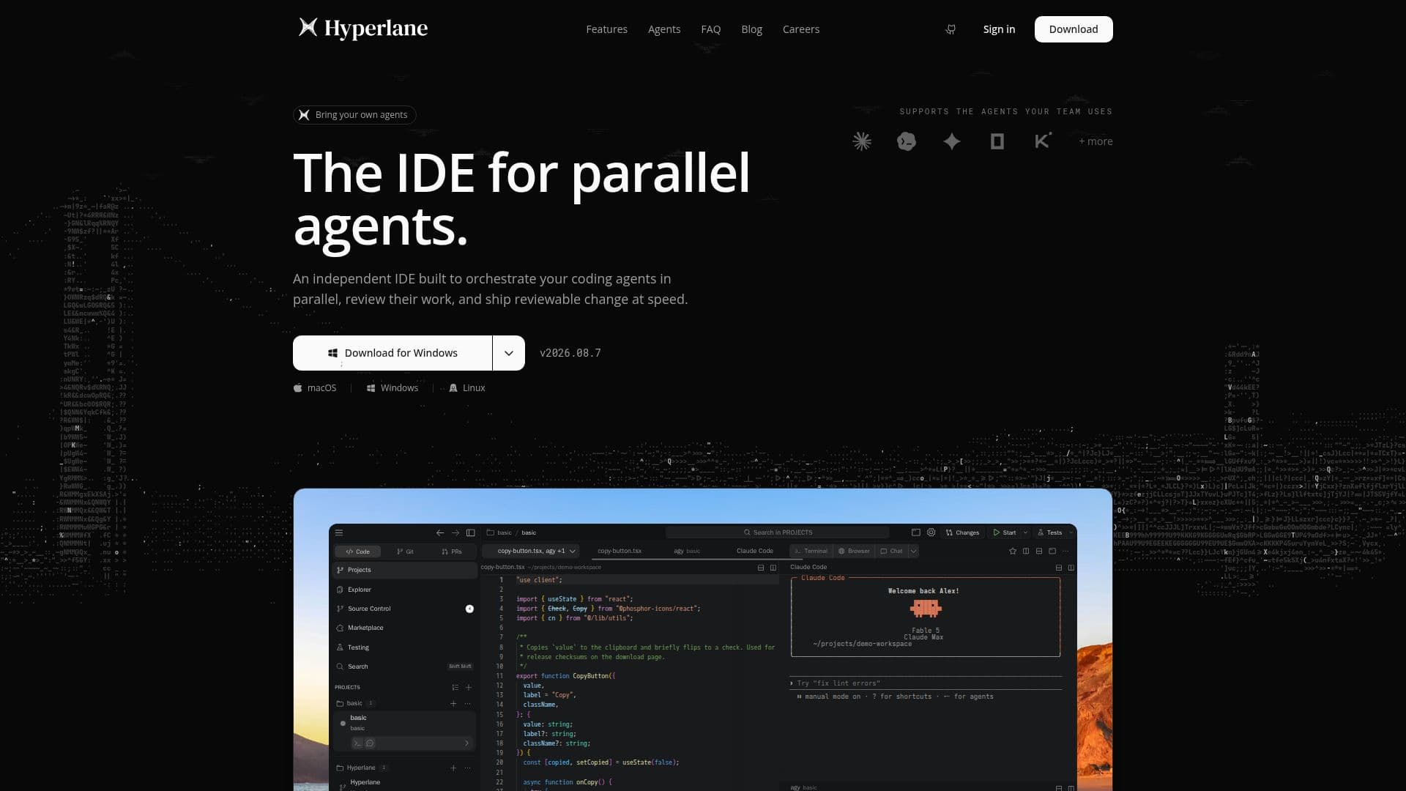Click the settings gear icon in IDE toolbar
1406x791 pixels.
pyautogui.click(x=931, y=532)
